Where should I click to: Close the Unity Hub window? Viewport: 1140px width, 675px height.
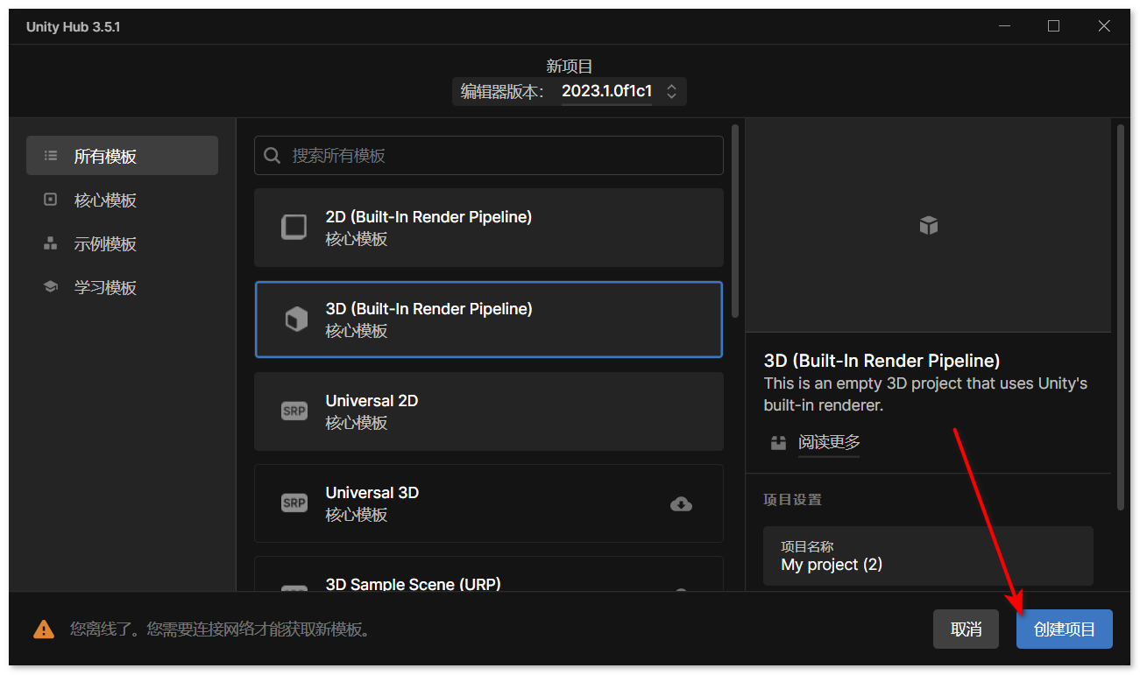pos(1104,26)
